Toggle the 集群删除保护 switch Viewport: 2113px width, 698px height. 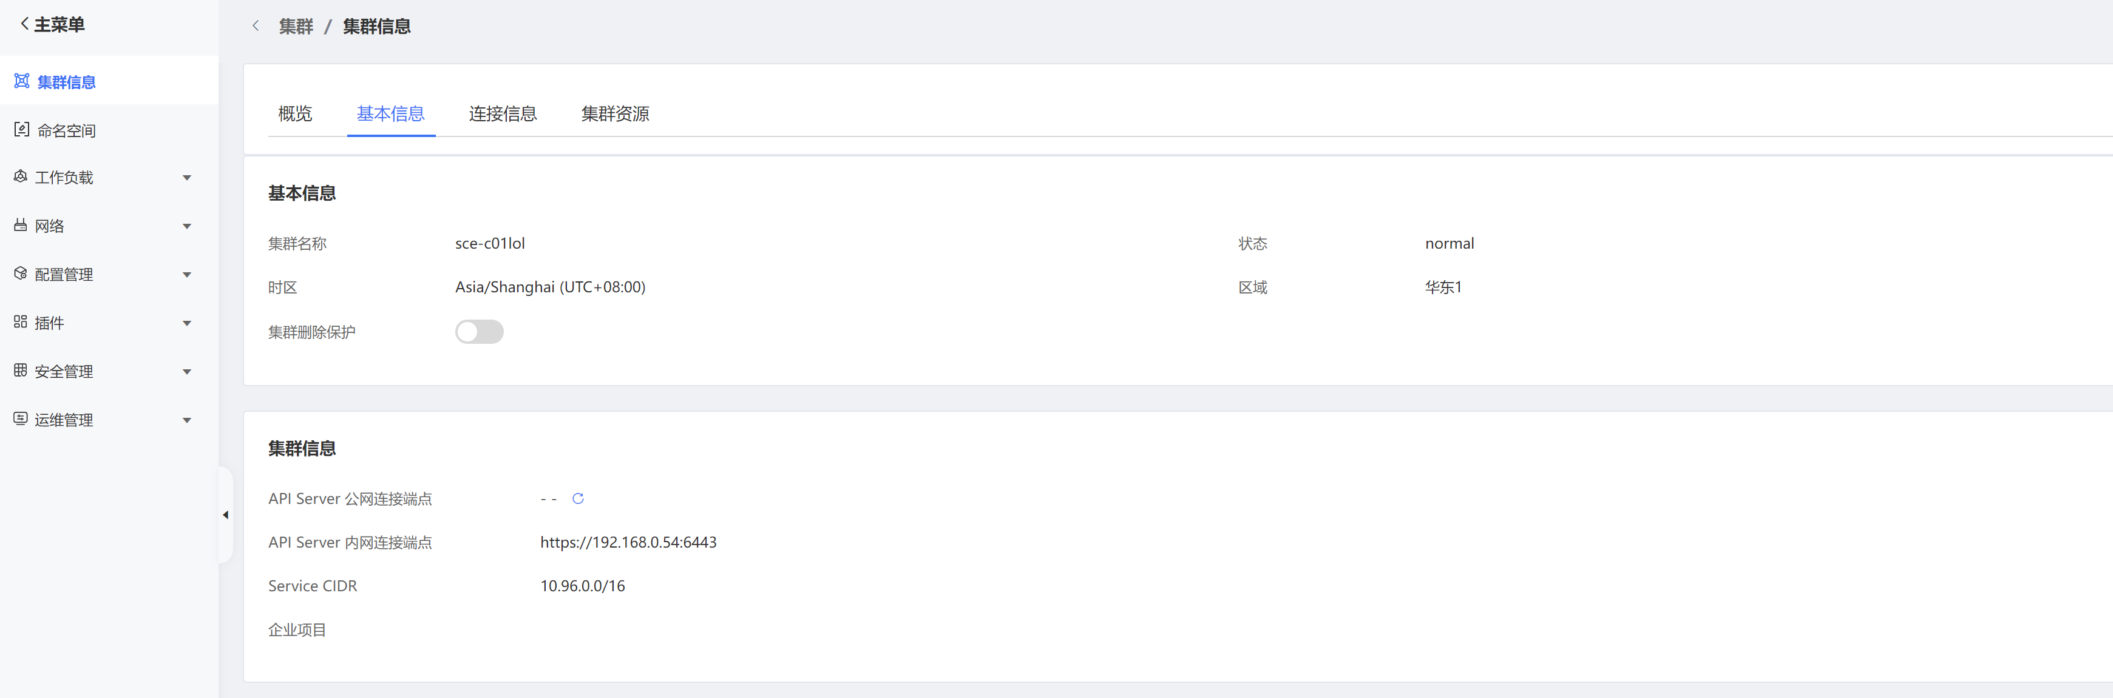pos(479,332)
